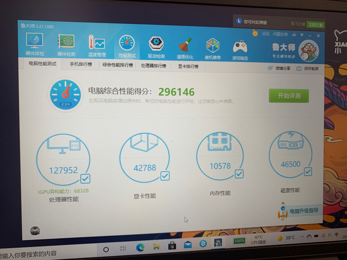Image resolution: width=347 pixels, height=260 pixels.
Task: Open the 硬件体检 hardware checkup icon
Action: pos(34,44)
